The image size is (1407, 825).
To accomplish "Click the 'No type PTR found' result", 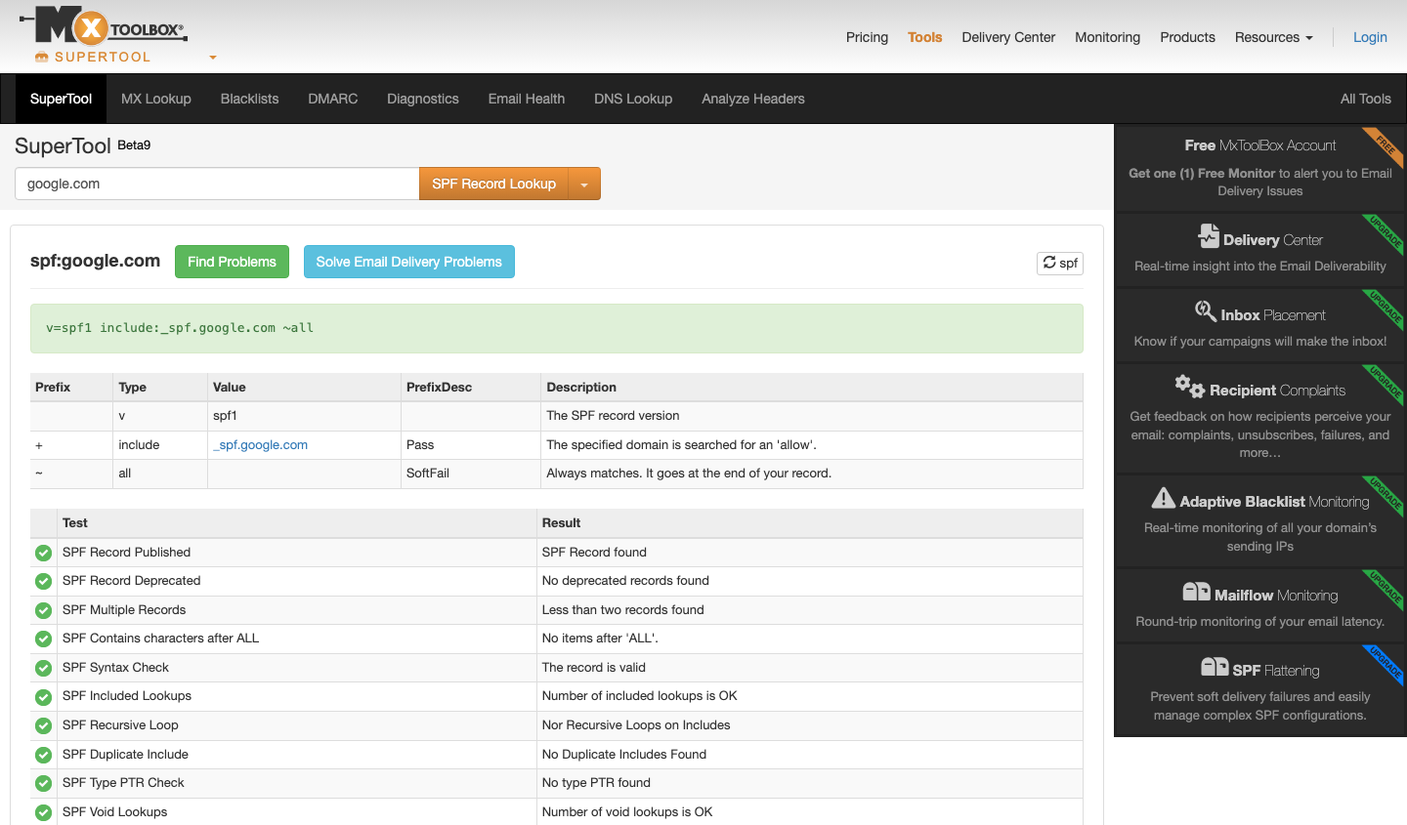I will [x=596, y=783].
